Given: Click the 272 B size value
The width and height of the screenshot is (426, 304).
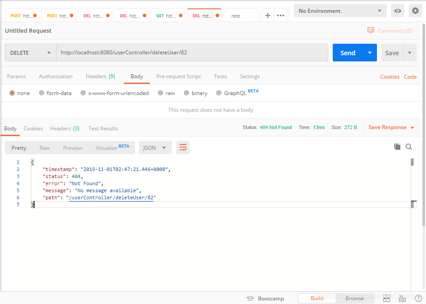Looking at the screenshot, I should pyautogui.click(x=350, y=127).
